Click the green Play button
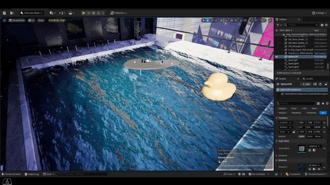 point(84,13)
